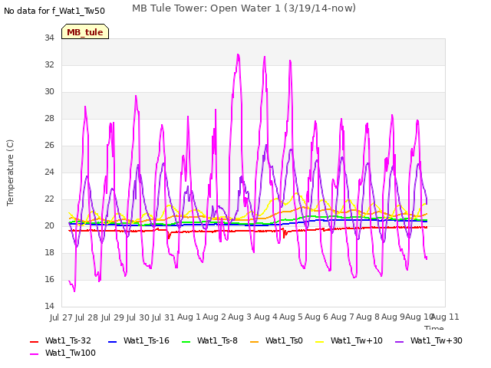Viewport: 491px width, 368px height.
Task: Click the Wat1_Tw+30 legend label
Action: (x=437, y=340)
